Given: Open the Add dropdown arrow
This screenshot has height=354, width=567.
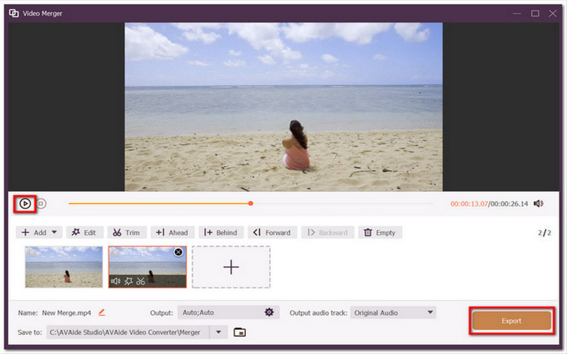Looking at the screenshot, I should point(55,232).
